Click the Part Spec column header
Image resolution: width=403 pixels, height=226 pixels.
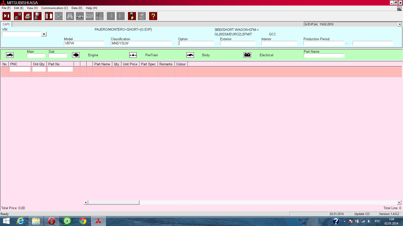pos(149,64)
